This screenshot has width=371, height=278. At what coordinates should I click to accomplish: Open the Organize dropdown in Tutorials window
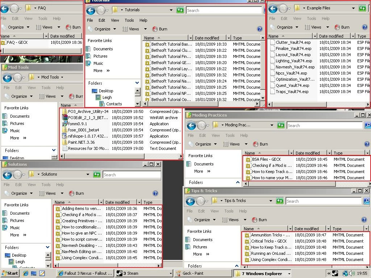click(114, 29)
